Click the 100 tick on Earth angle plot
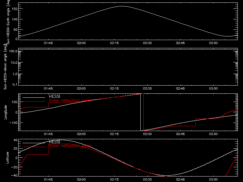The width and height of the screenshot is (243, 182). (14, 19)
